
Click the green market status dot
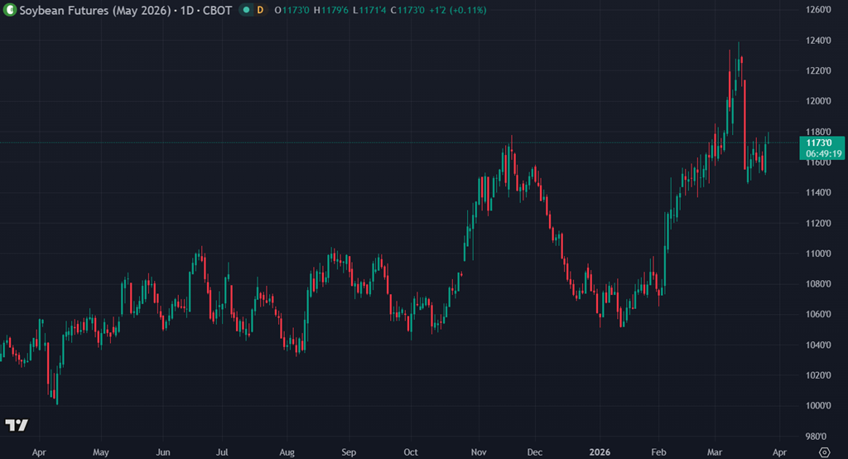tap(247, 10)
